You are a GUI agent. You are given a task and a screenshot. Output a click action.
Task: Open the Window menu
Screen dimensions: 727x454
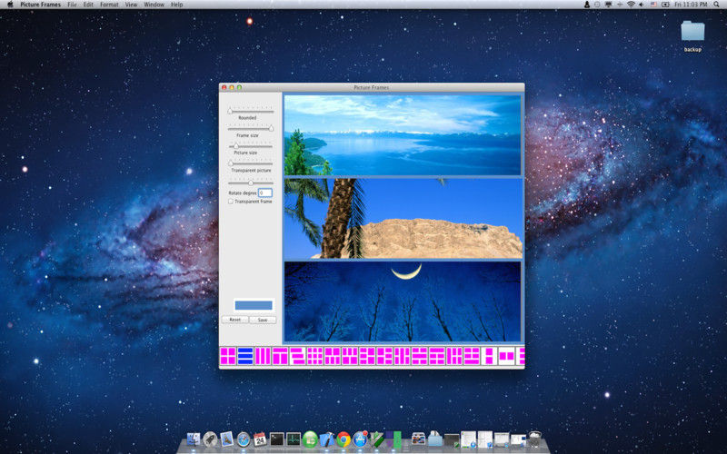[154, 5]
